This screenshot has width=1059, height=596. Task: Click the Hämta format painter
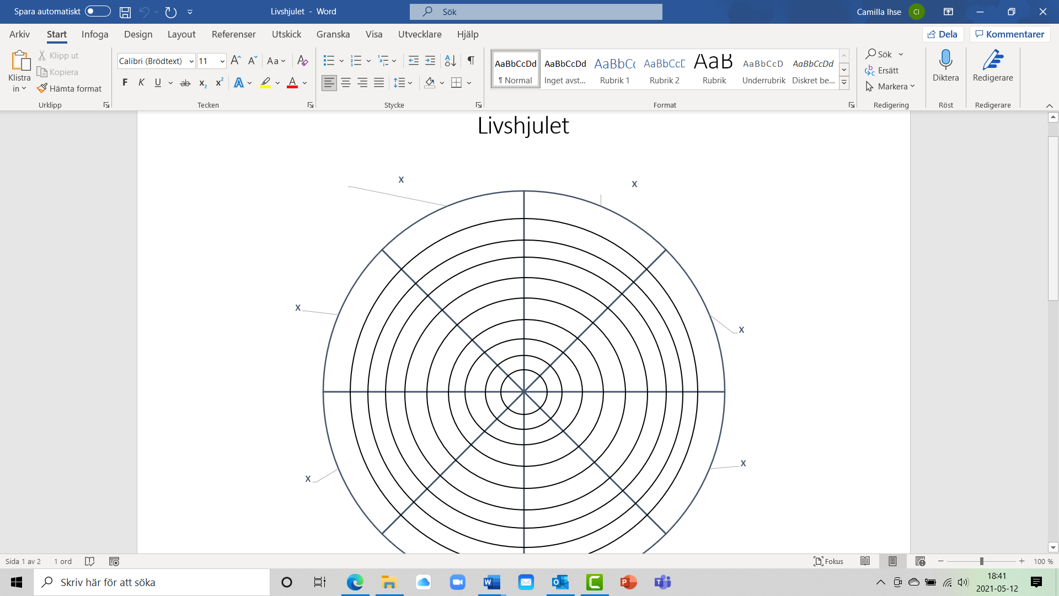coord(69,88)
